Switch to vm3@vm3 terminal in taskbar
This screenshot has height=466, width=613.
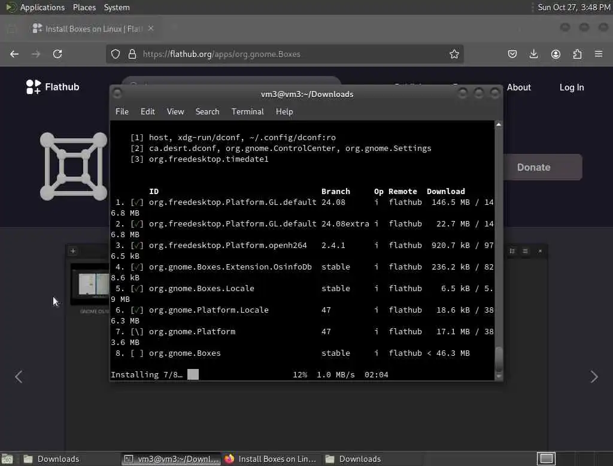click(171, 459)
